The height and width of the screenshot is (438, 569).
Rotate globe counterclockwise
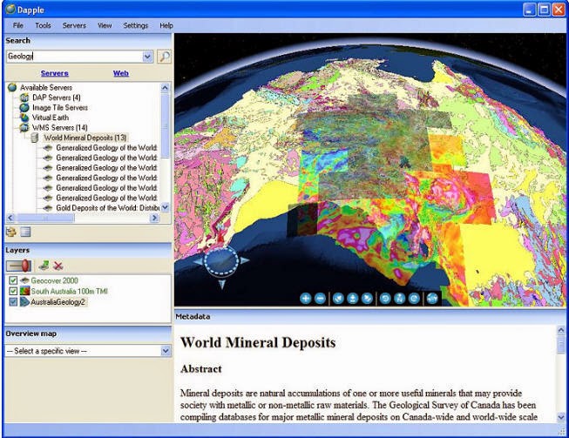tap(385, 299)
